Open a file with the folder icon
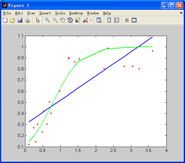Screen dimensions: 185x163 (12, 20)
